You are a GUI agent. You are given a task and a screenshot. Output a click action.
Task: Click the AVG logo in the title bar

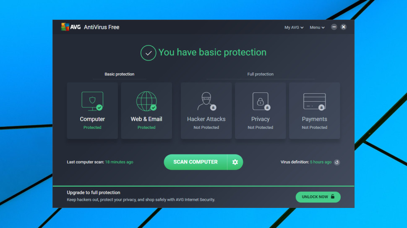pyautogui.click(x=70, y=27)
